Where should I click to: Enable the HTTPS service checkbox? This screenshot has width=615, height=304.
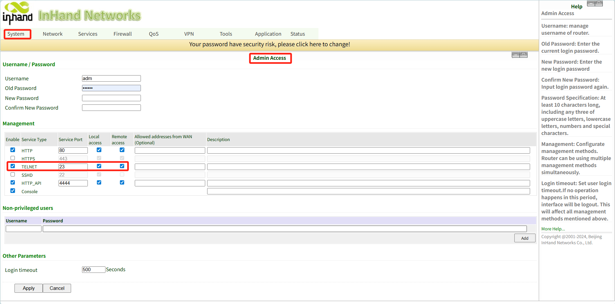tap(13, 158)
